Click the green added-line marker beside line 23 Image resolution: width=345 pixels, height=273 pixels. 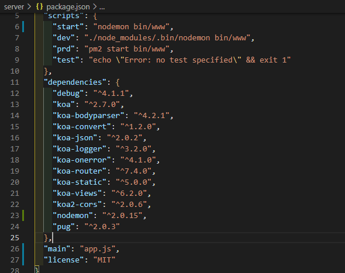pyautogui.click(x=23, y=215)
